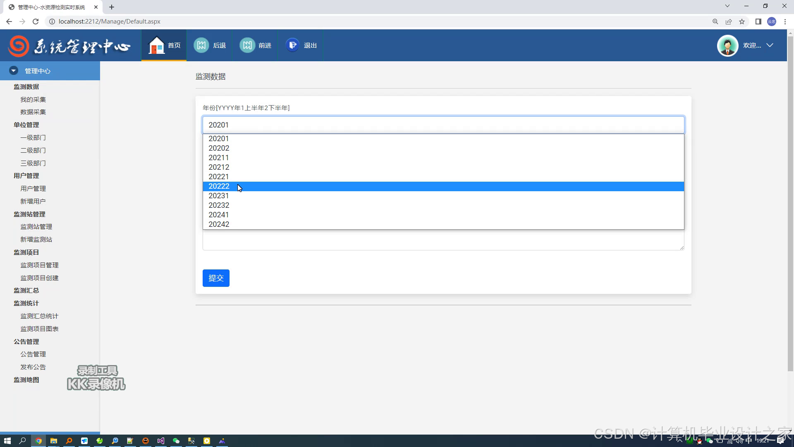Open 二级部门 in the sidebar
794x447 pixels.
pyautogui.click(x=33, y=151)
